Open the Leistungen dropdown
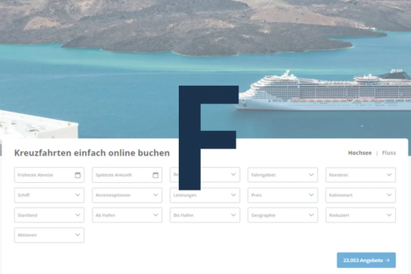Image resolution: width=411 pixels, height=274 pixels. pos(205,195)
